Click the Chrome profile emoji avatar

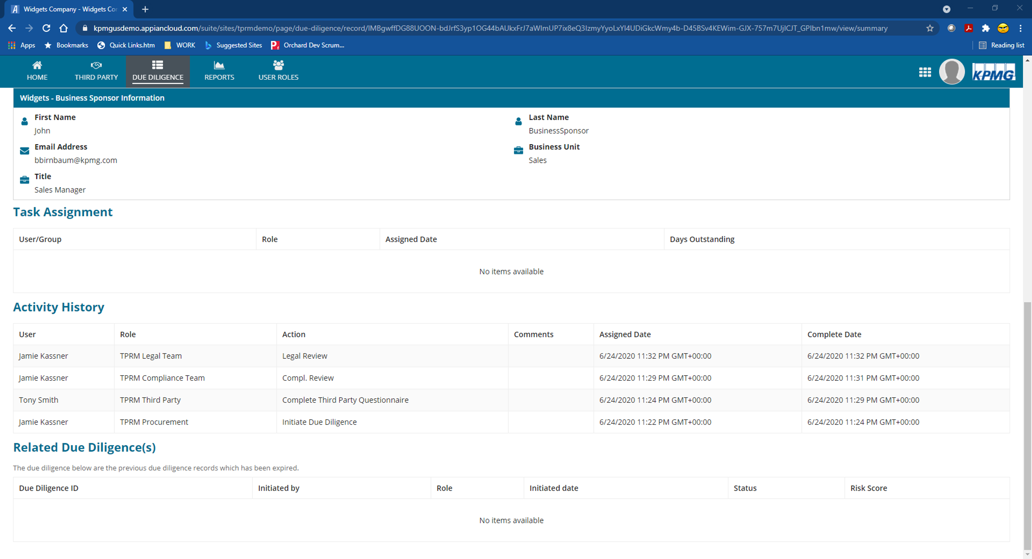[x=1003, y=28]
